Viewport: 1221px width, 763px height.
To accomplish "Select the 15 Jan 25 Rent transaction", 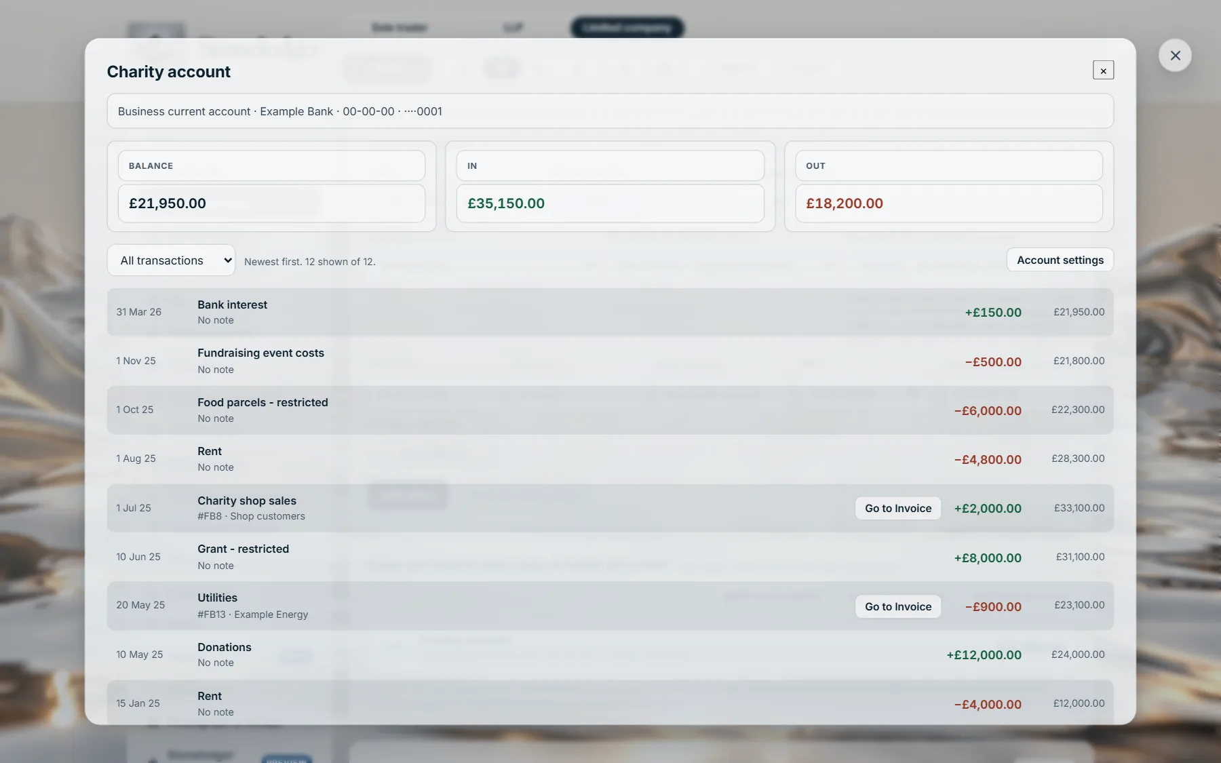I will pyautogui.click(x=610, y=703).
